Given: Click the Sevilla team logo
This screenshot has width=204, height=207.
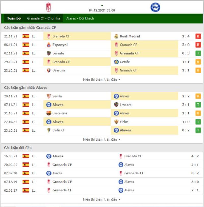Looking at the screenshot, I should [49, 96].
